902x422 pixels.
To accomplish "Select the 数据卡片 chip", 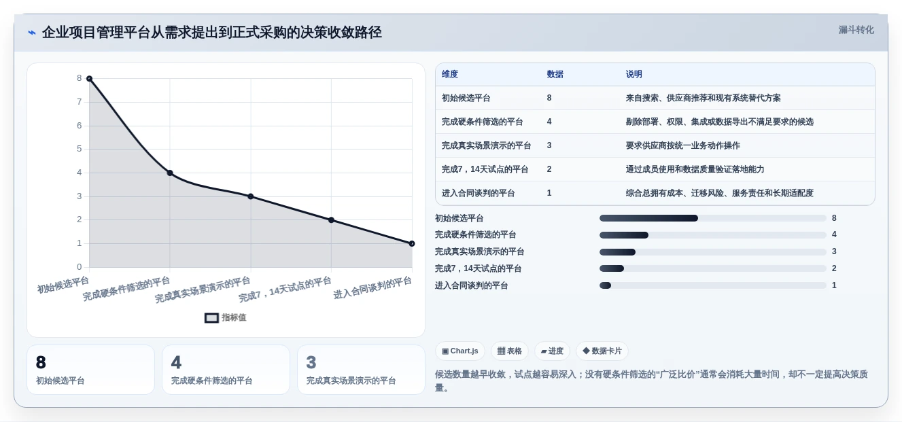I will 602,351.
